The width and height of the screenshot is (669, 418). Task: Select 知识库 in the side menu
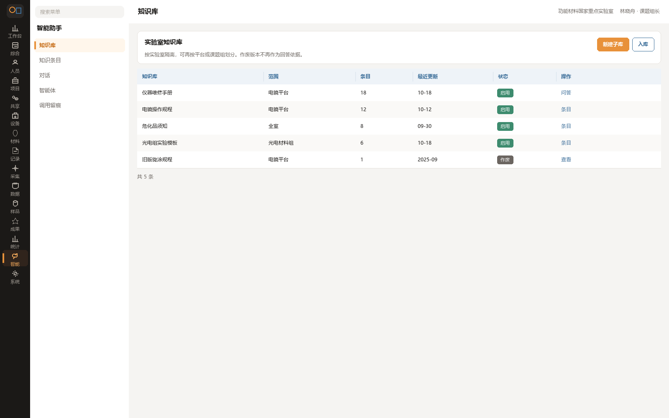coord(79,45)
